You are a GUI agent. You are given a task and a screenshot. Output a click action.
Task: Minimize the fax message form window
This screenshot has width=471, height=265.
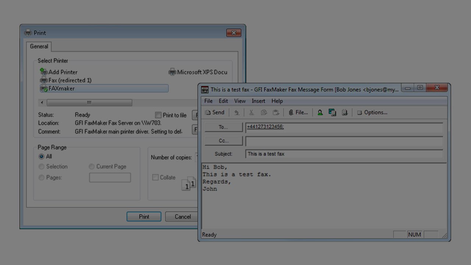408,88
